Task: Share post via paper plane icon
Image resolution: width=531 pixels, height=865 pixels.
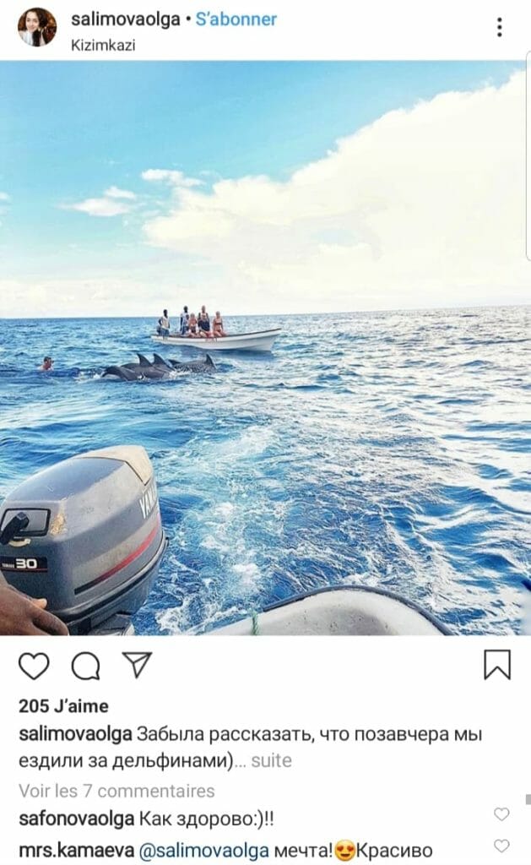Action: [137, 665]
